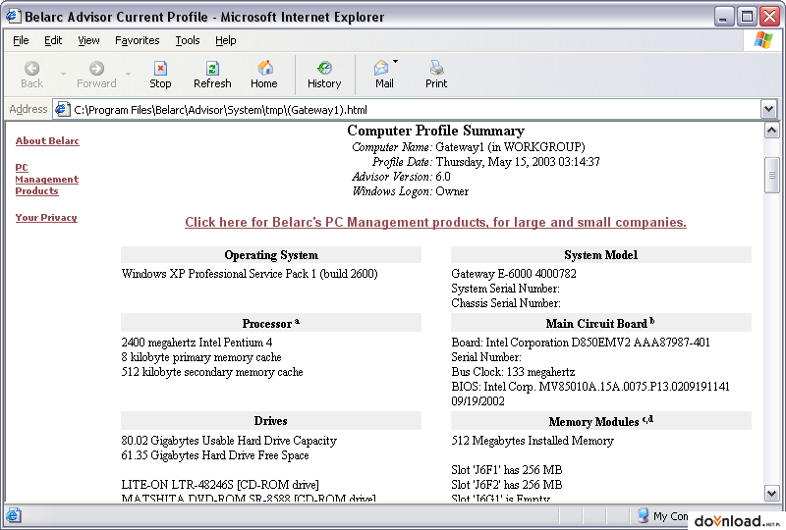Click the 'Profile Date: Thursday, May 15, 2003' line
The height and width of the screenshot is (530, 786).
coord(485,162)
